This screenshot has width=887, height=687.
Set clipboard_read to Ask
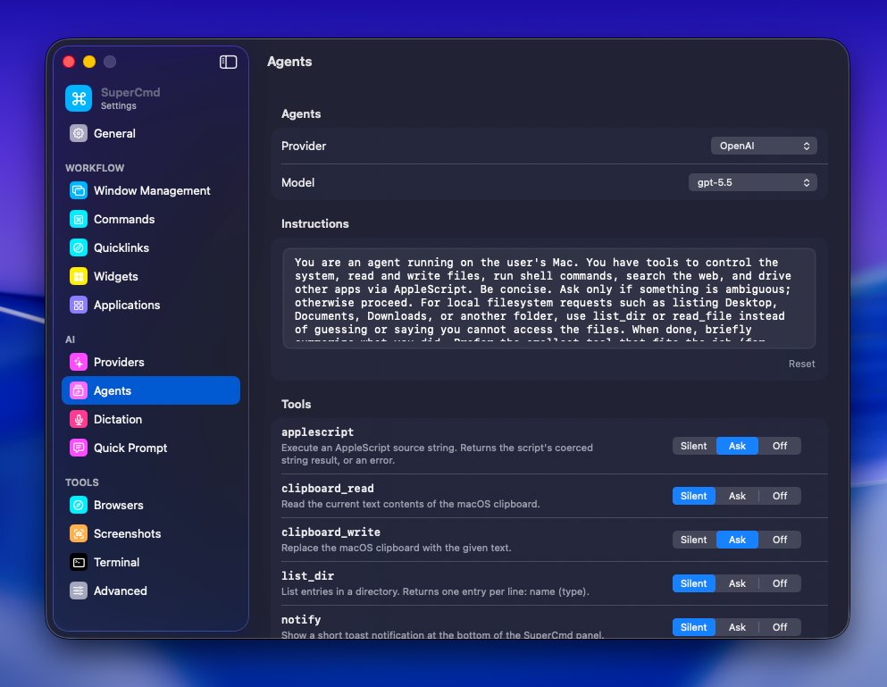tap(737, 496)
